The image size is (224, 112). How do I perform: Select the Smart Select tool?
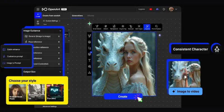pyautogui.click(x=97, y=27)
